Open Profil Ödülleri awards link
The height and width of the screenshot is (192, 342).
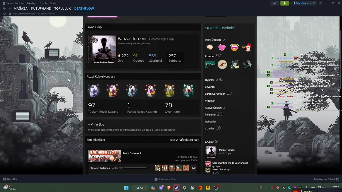pos(215,39)
